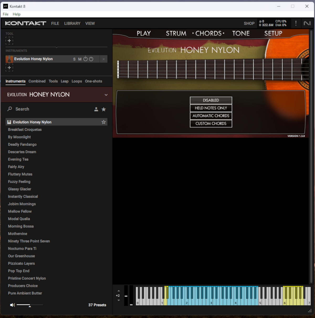315x318 pixels.
Task: Click the Native Instruments logo icon
Action: click(307, 23)
